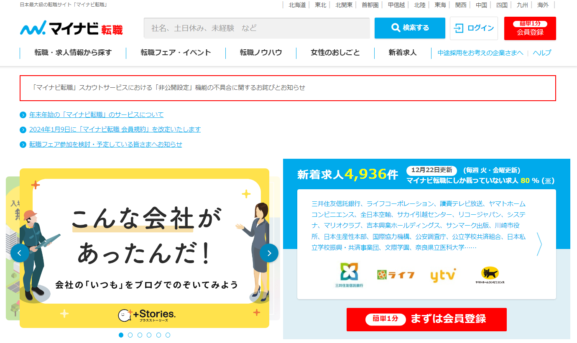This screenshot has width=577, height=343.
Task: Select the sixth carousel dot indicator
Action: pos(168,335)
